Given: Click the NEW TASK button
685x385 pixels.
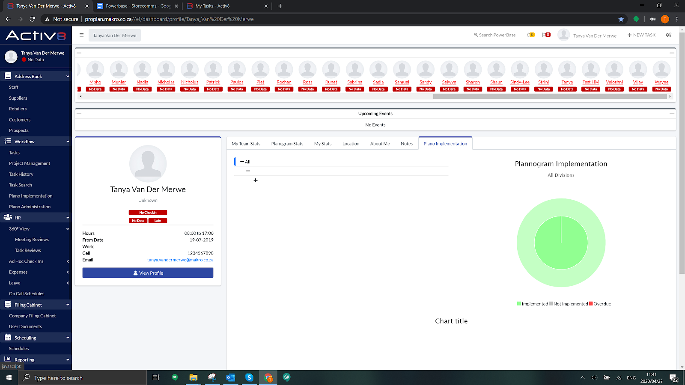Looking at the screenshot, I should 641,35.
